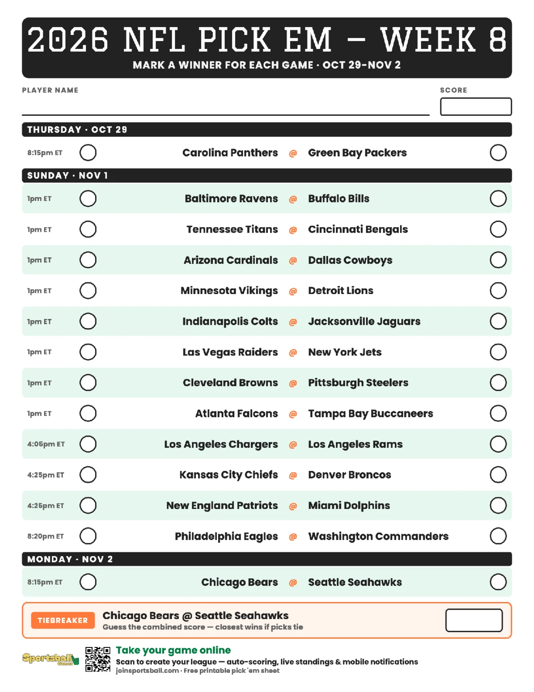The image size is (534, 692).
Task: Pick Buffalo Bills as winner
Action: [498, 198]
